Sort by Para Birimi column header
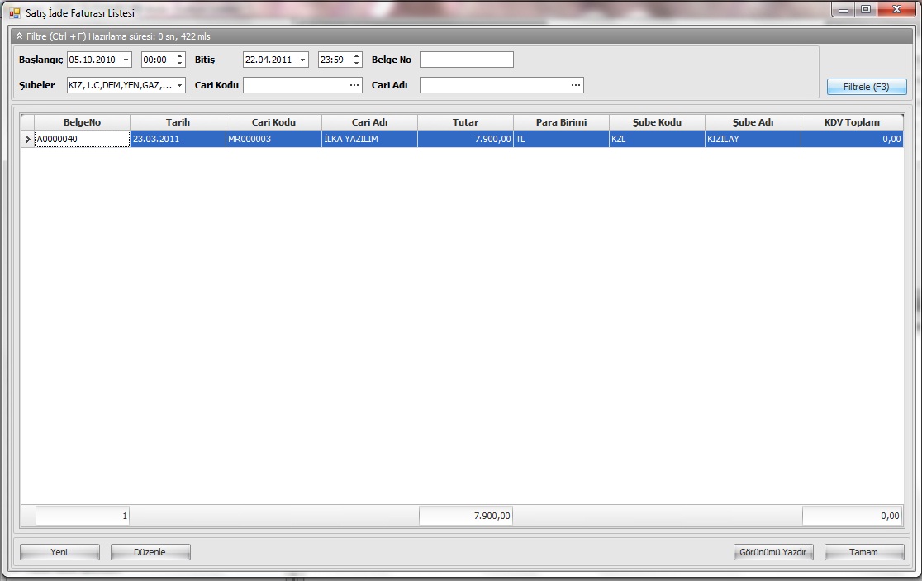Screen dimensions: 922x581 (x=562, y=122)
